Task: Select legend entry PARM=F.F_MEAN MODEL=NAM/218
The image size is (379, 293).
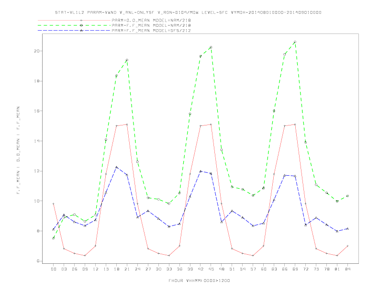Action: (151, 25)
